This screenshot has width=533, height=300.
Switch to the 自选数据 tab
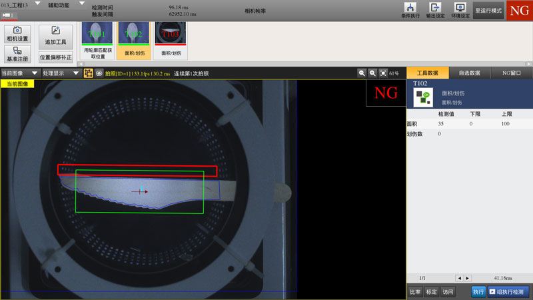pos(470,73)
